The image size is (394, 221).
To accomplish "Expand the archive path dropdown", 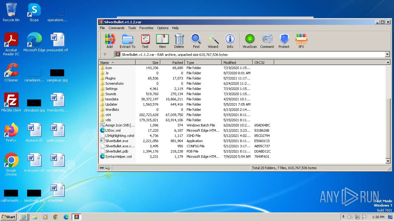I will click(387, 55).
